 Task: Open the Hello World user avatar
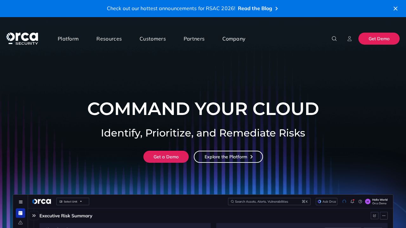[x=368, y=201]
